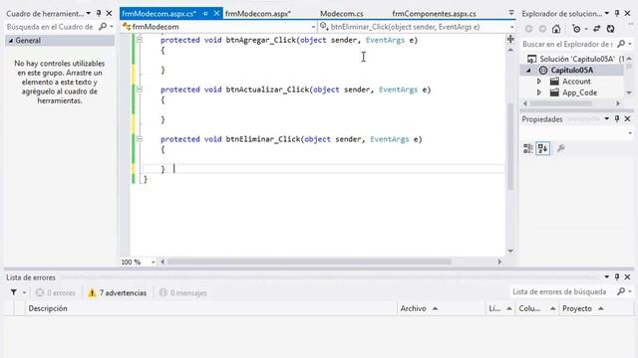Pin the Explorador de soluciones panel
The height and width of the screenshot is (358, 638).
coord(617,13)
